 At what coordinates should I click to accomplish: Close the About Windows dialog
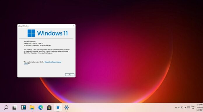(x=73, y=26)
